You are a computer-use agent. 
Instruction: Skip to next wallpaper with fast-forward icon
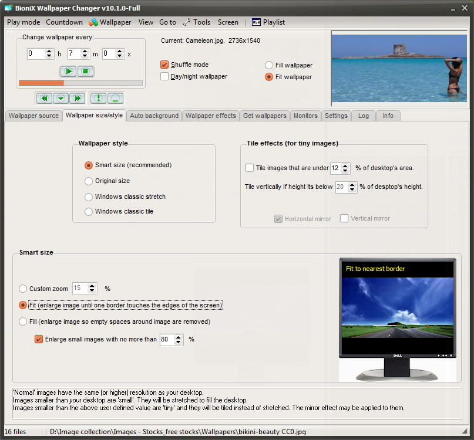(78, 99)
